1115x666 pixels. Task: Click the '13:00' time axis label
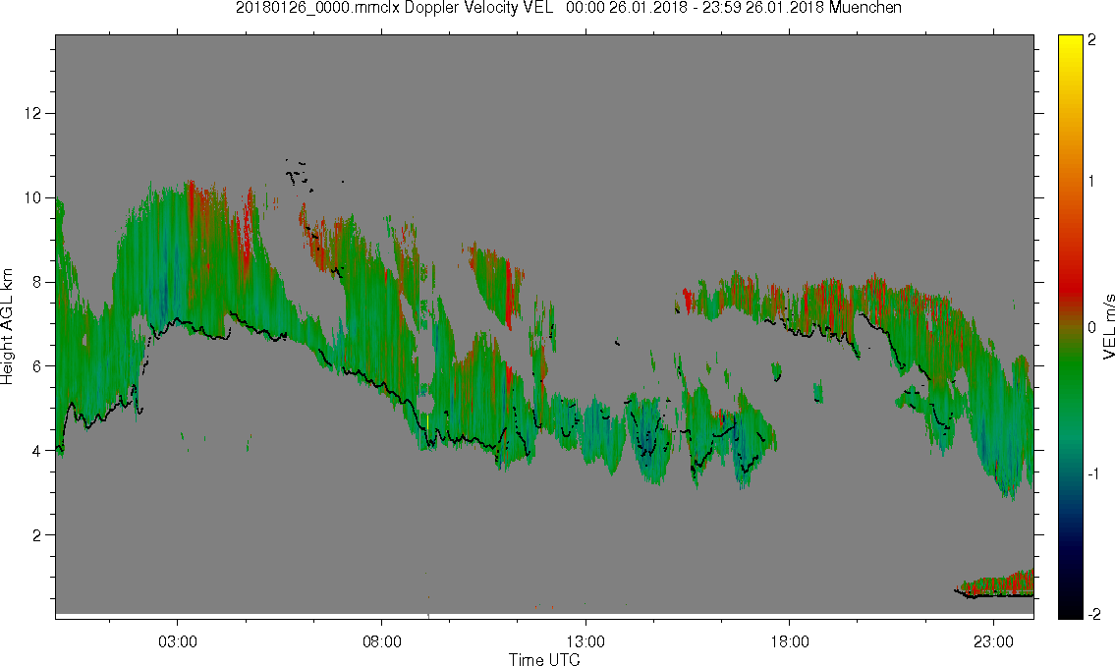(585, 641)
